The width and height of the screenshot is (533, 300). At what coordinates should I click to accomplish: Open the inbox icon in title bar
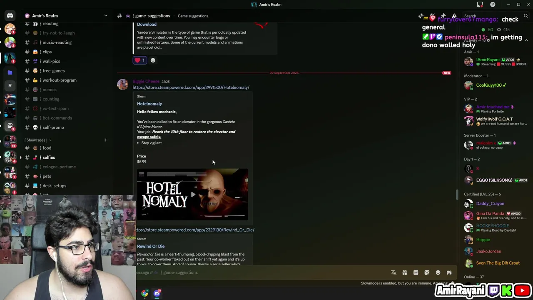(480, 5)
